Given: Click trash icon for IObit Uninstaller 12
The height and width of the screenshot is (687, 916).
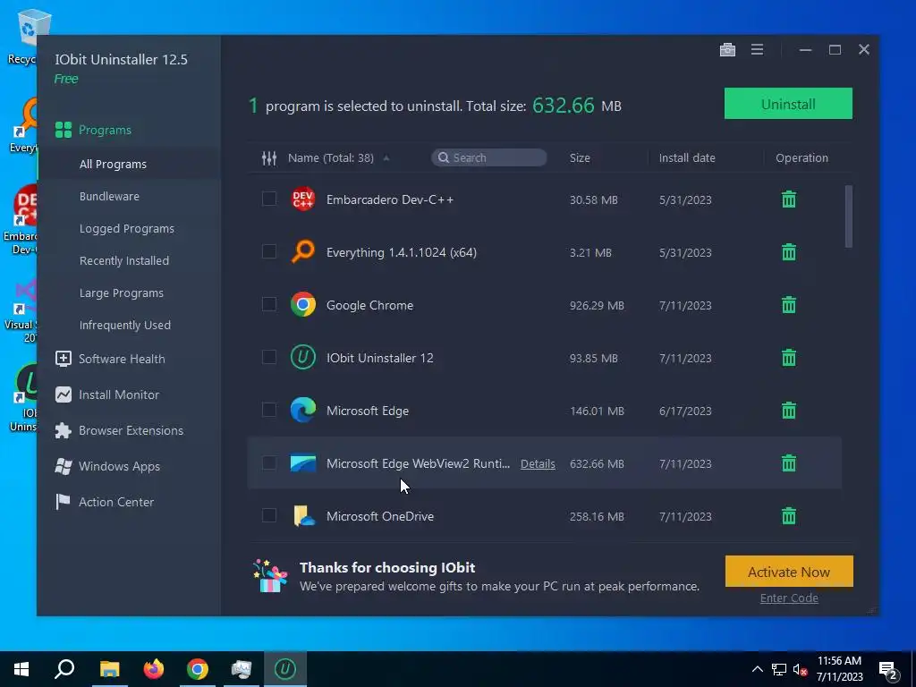Looking at the screenshot, I should 789,358.
